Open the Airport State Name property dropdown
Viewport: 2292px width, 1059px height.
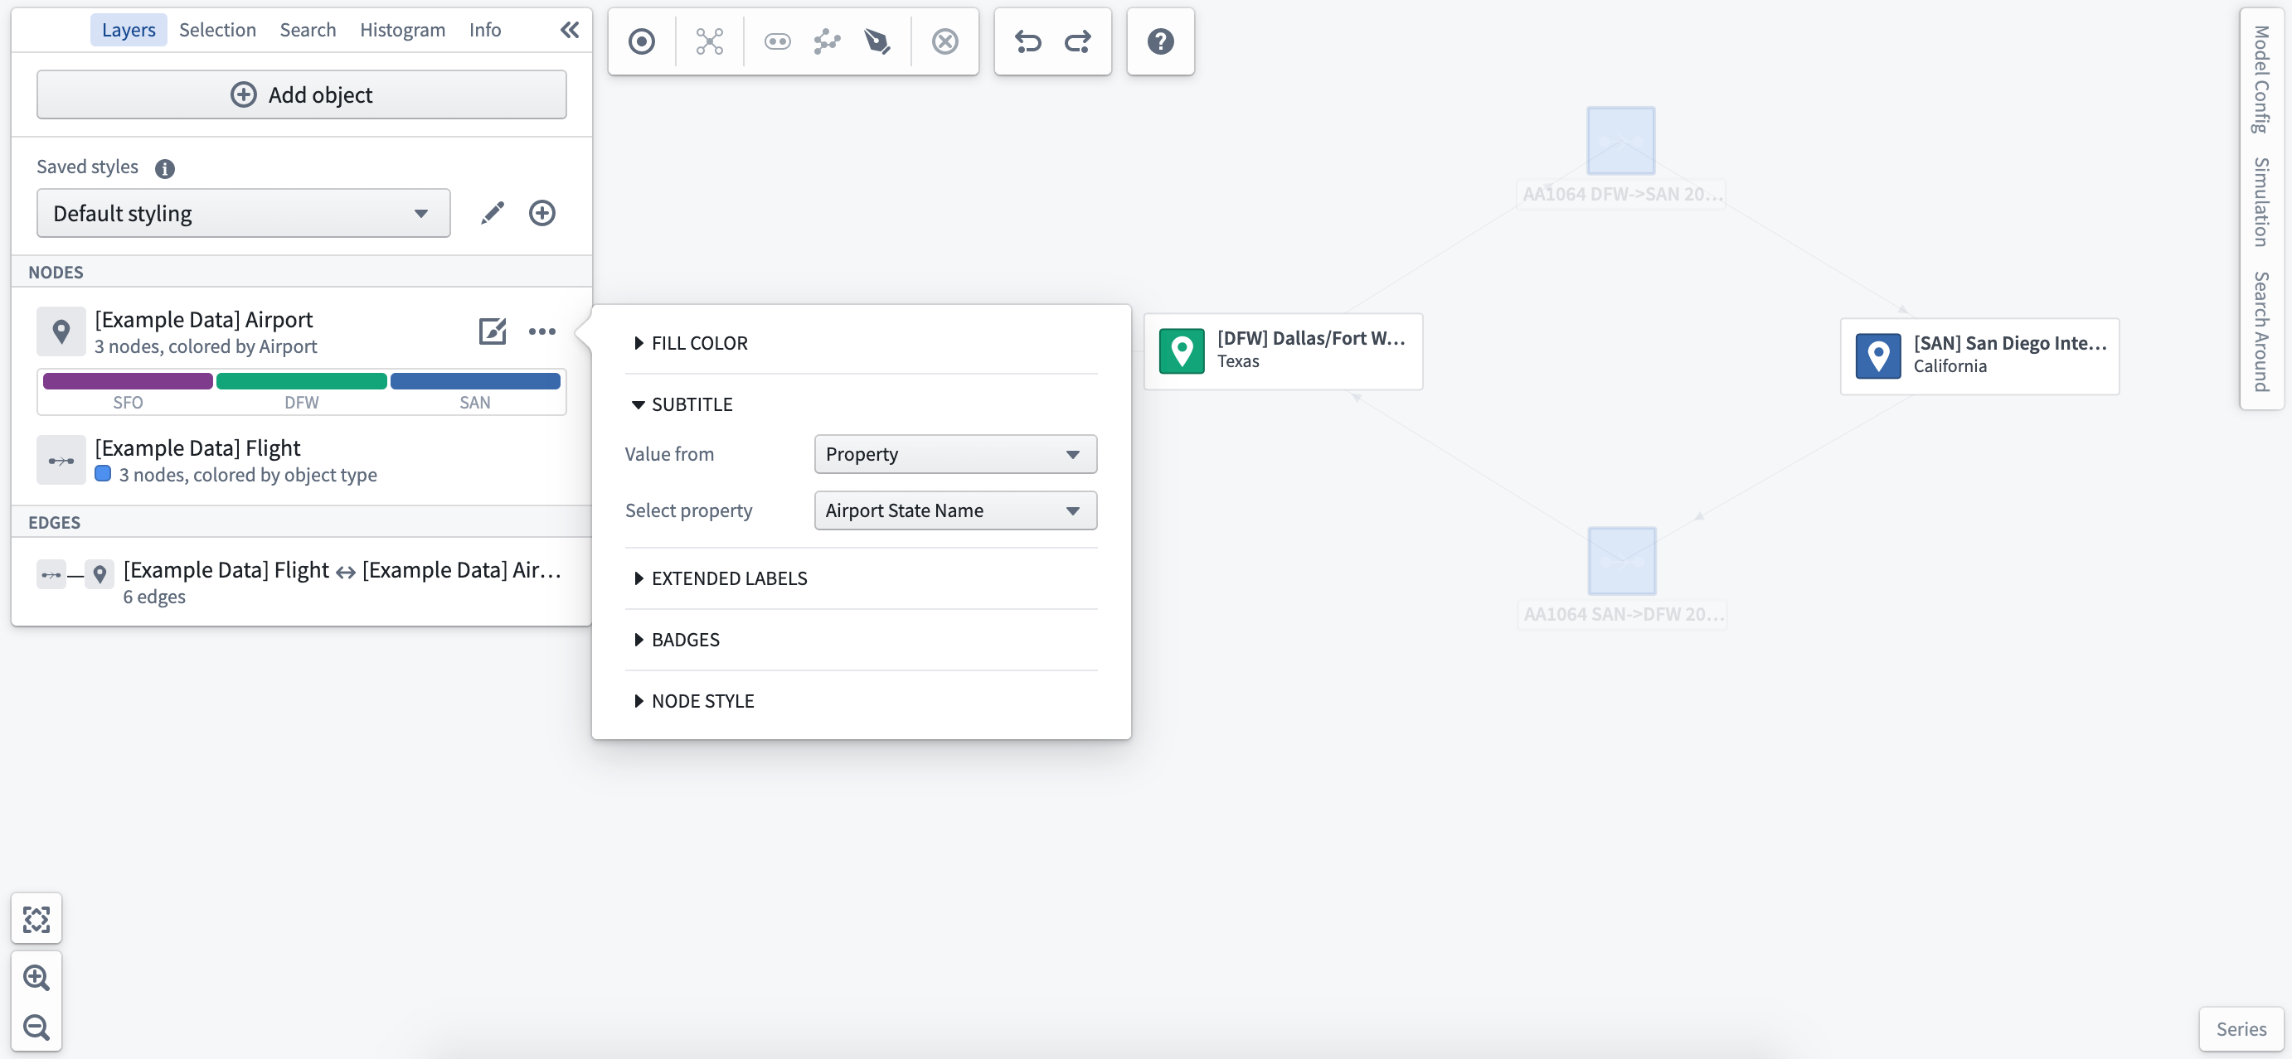[954, 510]
